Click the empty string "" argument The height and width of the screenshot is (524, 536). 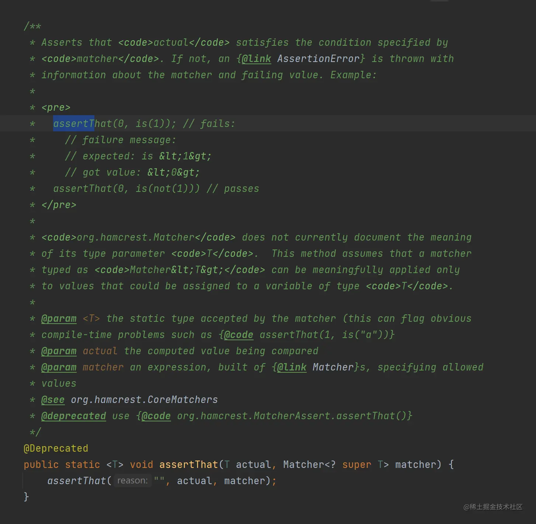(159, 480)
